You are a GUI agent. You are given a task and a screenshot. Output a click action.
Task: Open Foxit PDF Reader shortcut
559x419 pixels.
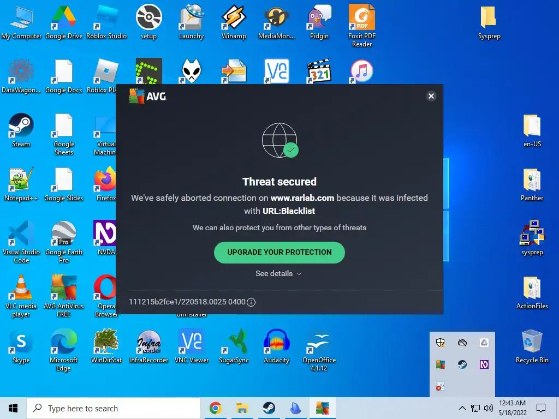click(362, 26)
